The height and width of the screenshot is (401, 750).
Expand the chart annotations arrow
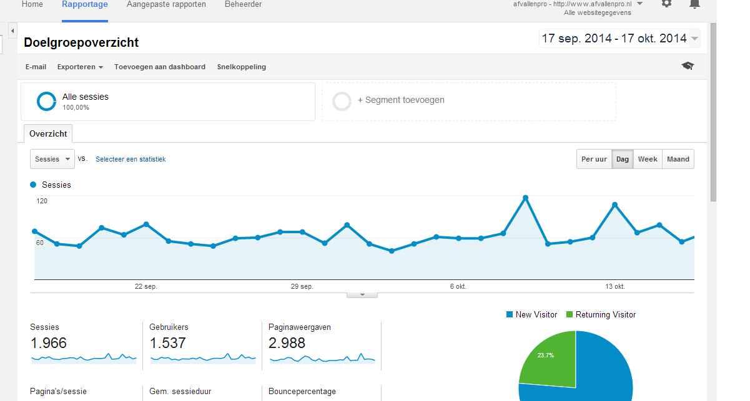point(362,295)
